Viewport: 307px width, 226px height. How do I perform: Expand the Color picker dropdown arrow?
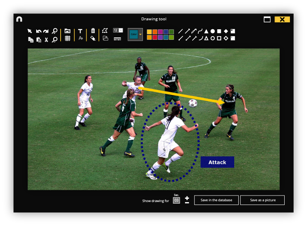pos(140,35)
